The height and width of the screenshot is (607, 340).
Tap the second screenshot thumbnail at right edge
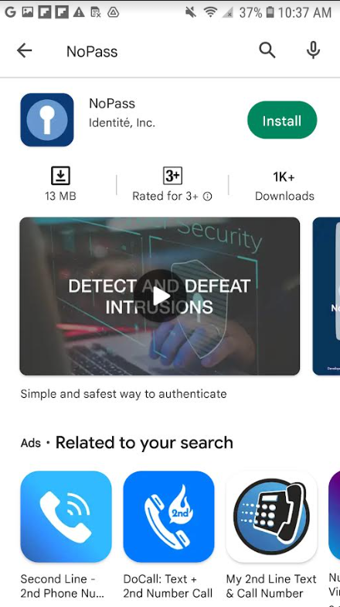click(326, 296)
